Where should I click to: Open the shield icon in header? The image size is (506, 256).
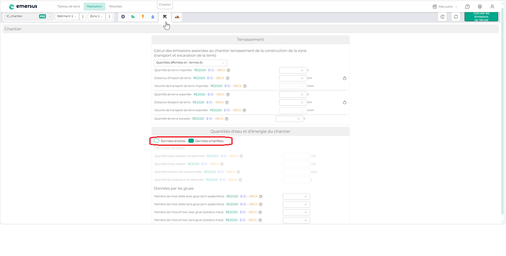[x=480, y=7]
